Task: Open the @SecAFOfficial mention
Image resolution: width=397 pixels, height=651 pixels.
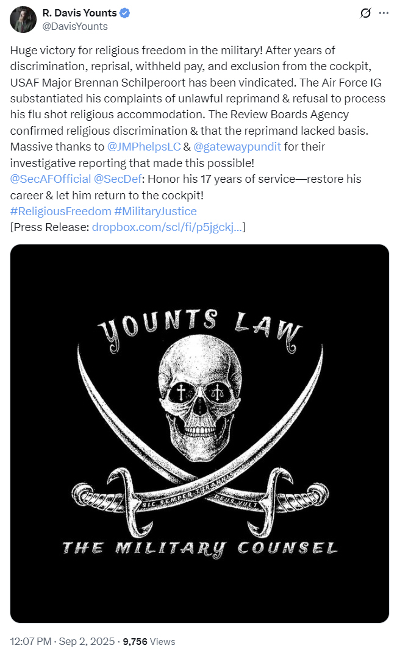Action: (50, 179)
